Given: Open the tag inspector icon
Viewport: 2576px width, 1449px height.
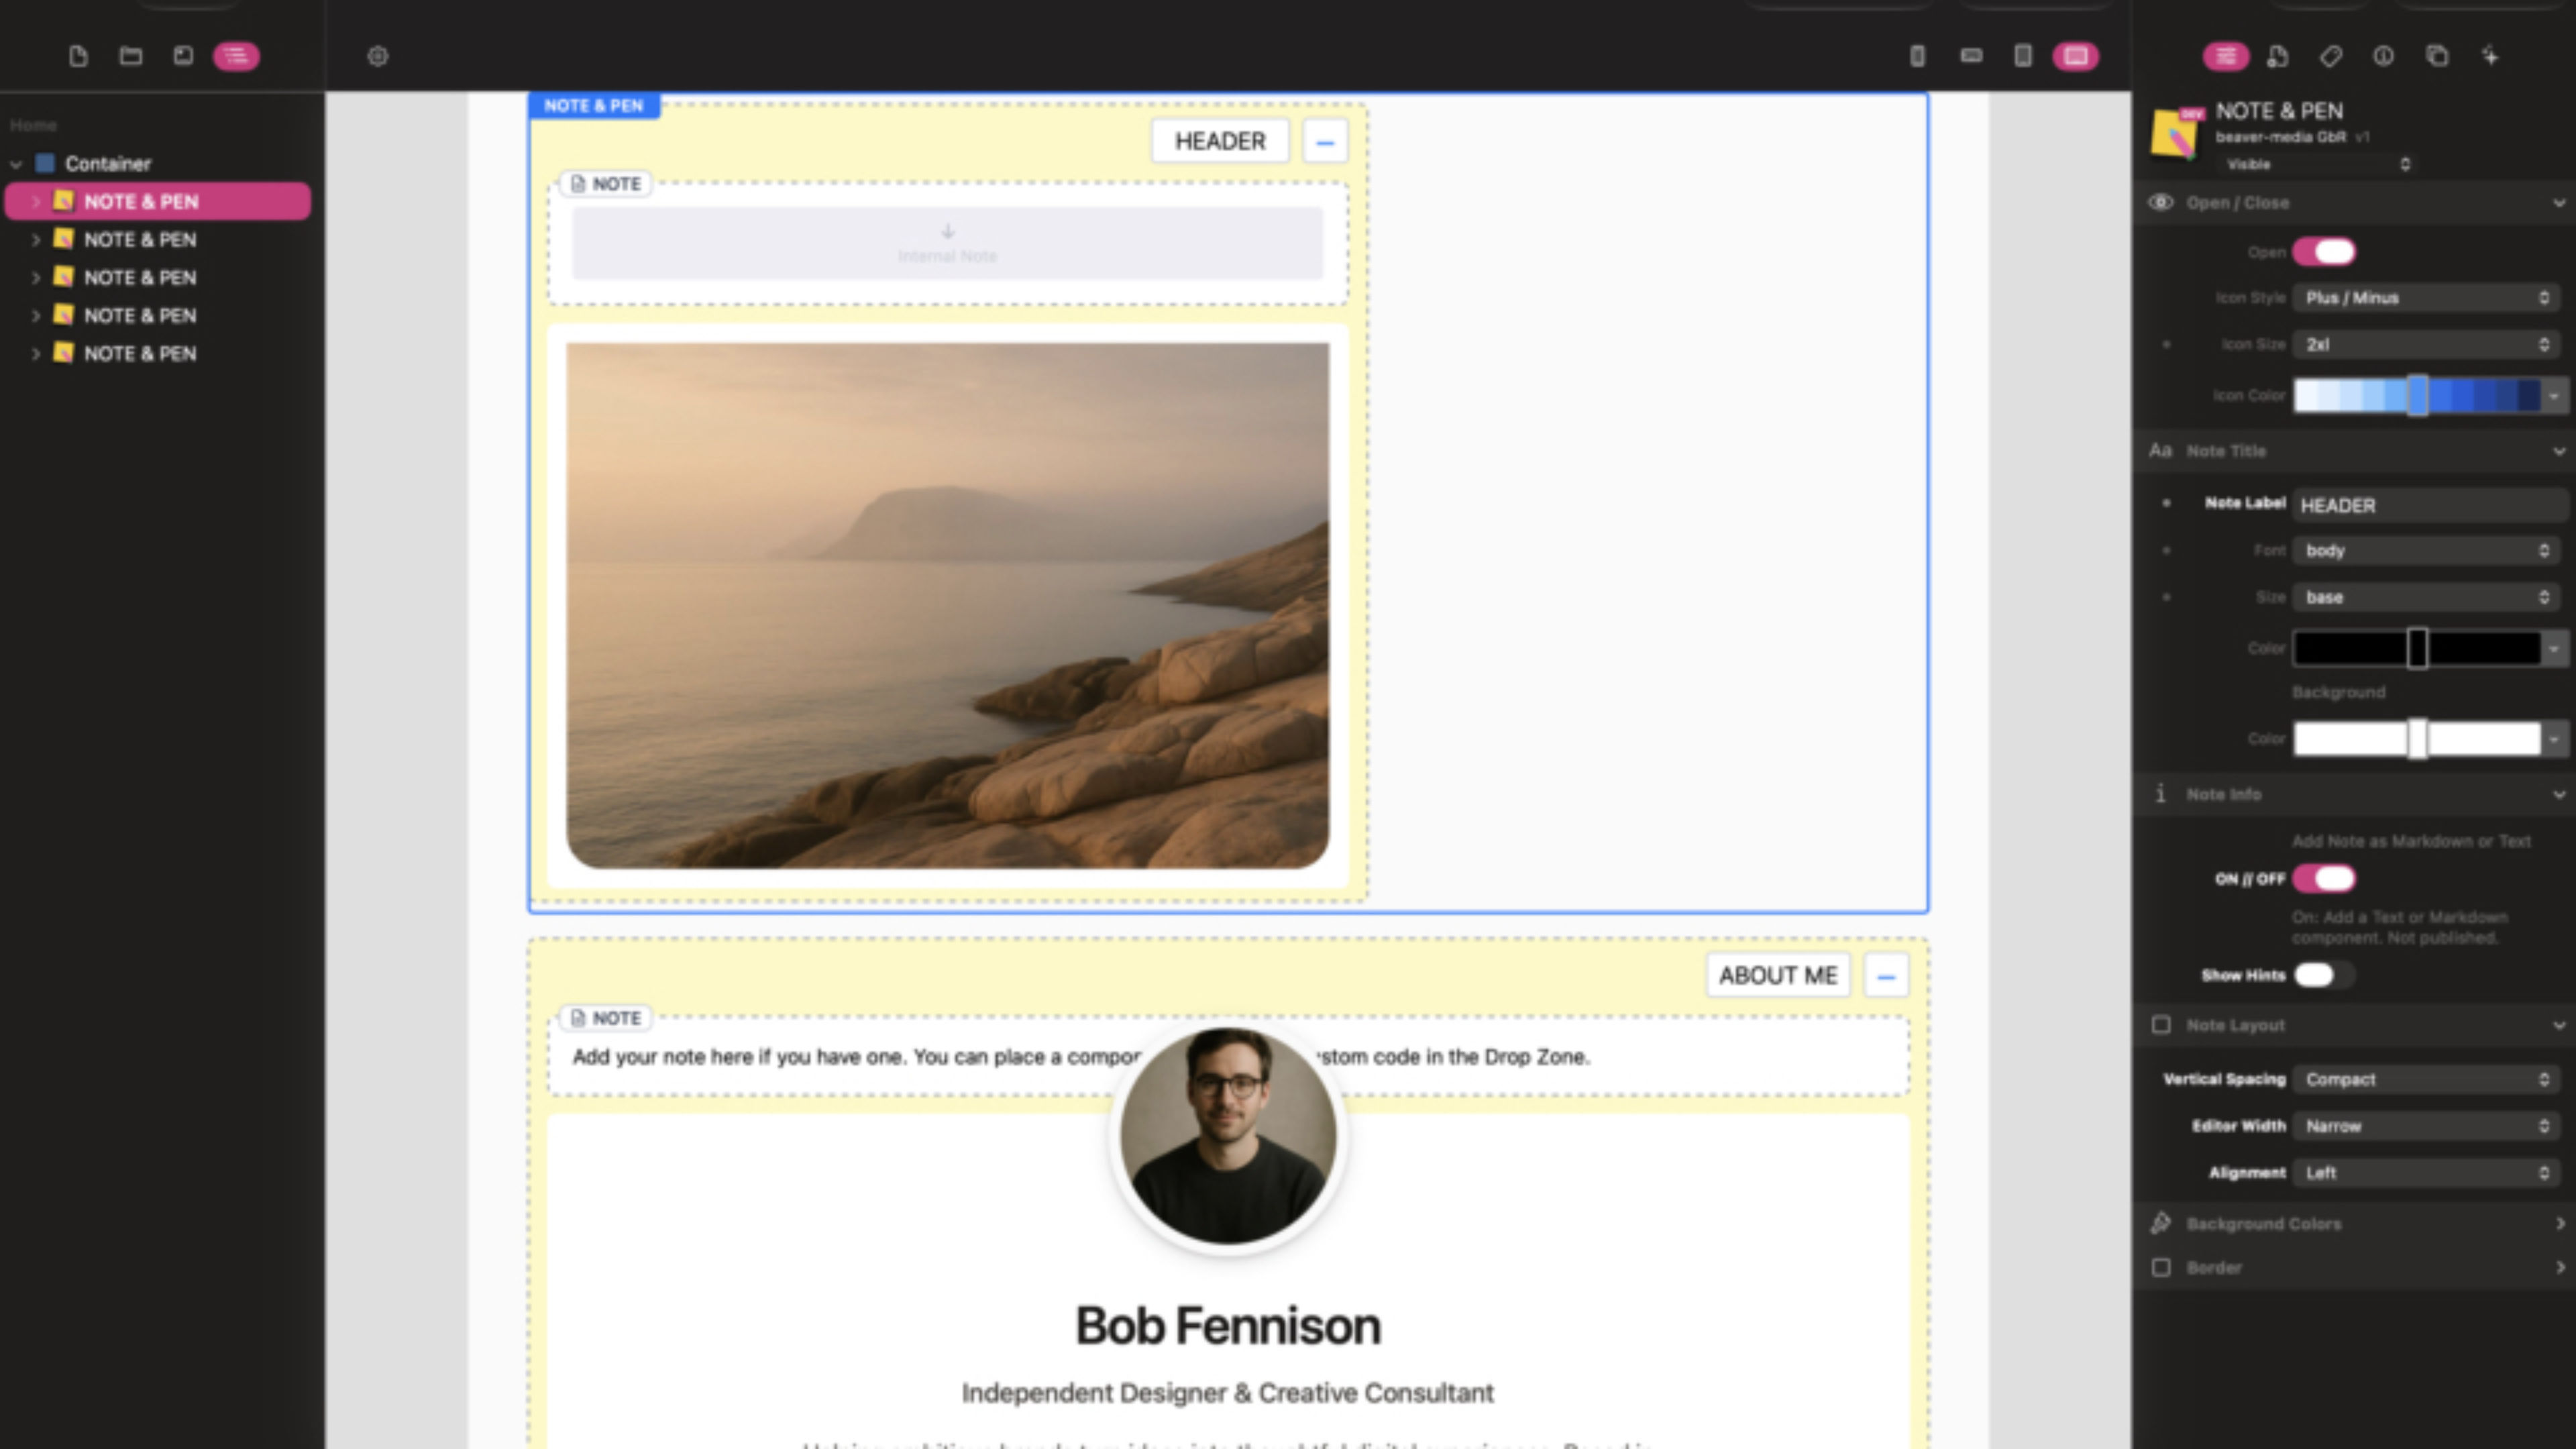Looking at the screenshot, I should [x=2331, y=56].
